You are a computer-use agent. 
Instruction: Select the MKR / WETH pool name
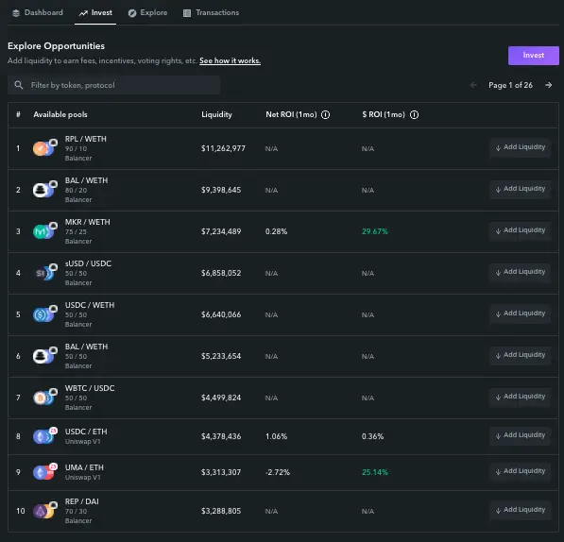click(x=88, y=222)
